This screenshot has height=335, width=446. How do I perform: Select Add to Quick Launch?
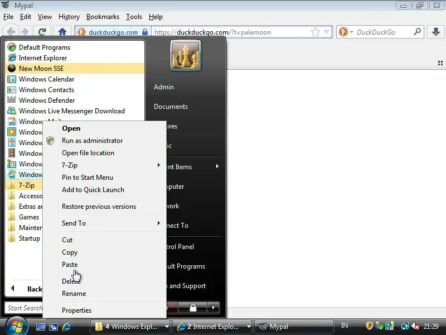click(x=113, y=190)
